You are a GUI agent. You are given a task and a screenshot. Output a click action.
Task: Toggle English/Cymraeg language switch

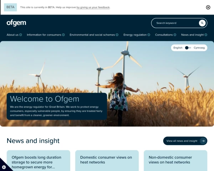coord(188,48)
